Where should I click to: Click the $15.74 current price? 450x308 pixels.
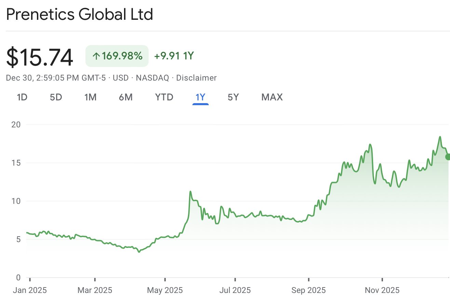point(39,56)
